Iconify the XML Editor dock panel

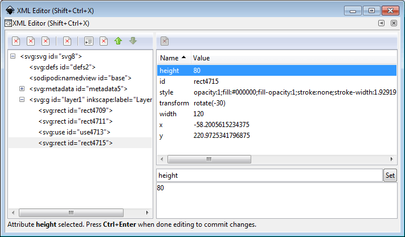(382, 23)
